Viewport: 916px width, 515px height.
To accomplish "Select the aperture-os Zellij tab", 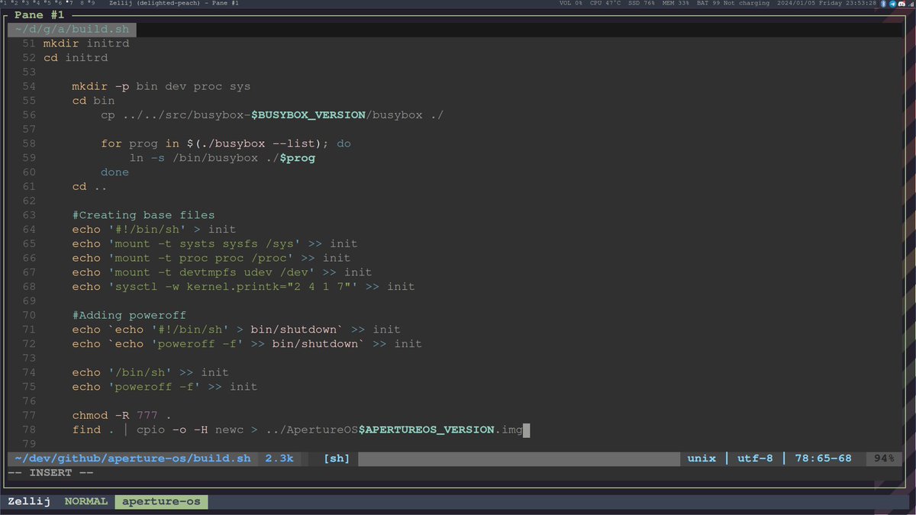I will click(x=162, y=501).
